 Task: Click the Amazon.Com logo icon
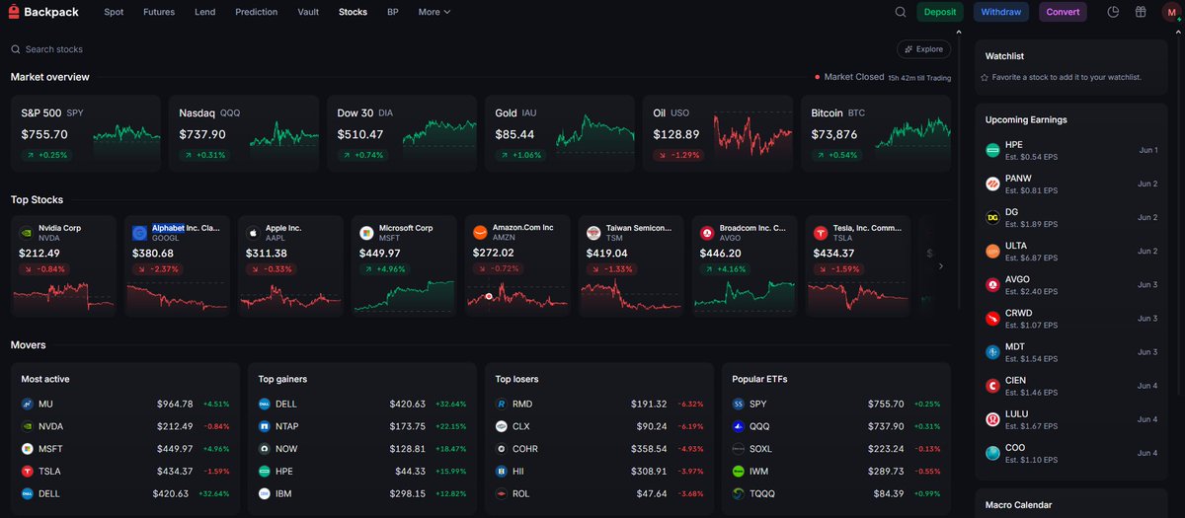click(x=480, y=233)
